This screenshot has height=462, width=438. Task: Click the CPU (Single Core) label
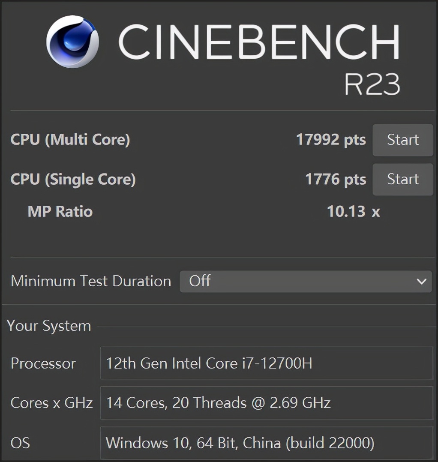tap(73, 179)
